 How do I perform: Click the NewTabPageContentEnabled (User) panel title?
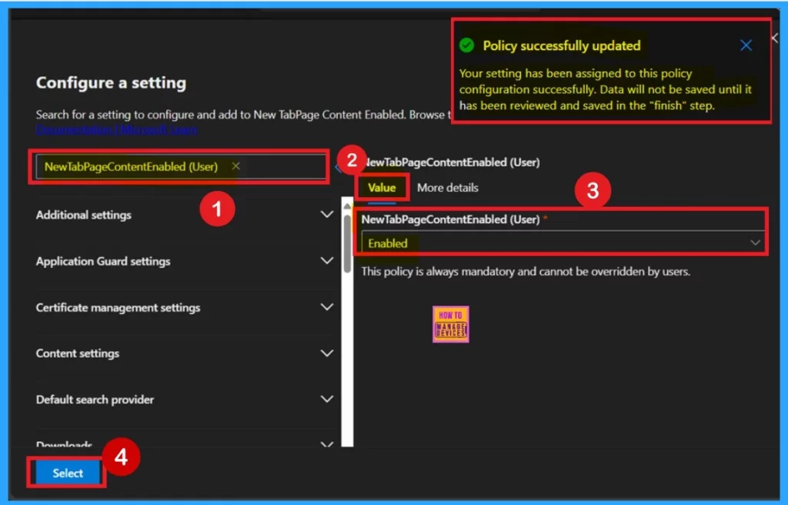[x=451, y=162]
